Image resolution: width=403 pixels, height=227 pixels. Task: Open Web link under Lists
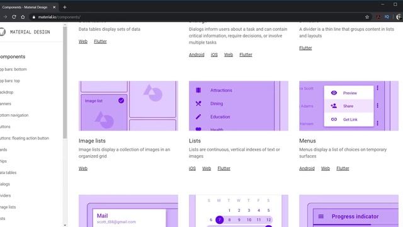point(207,168)
